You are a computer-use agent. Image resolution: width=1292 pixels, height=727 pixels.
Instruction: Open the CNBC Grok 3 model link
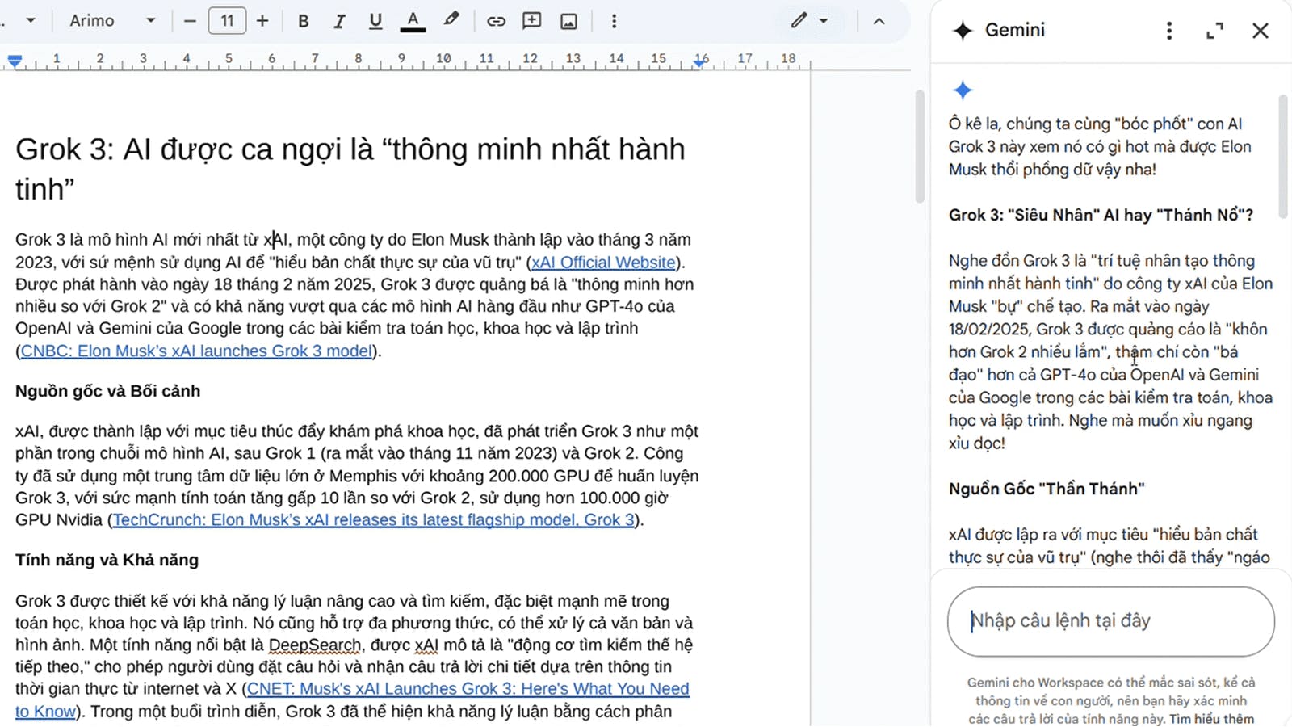pyautogui.click(x=196, y=351)
